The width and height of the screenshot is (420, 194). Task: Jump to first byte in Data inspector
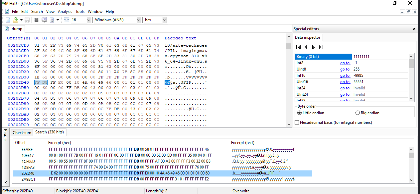[299, 47]
